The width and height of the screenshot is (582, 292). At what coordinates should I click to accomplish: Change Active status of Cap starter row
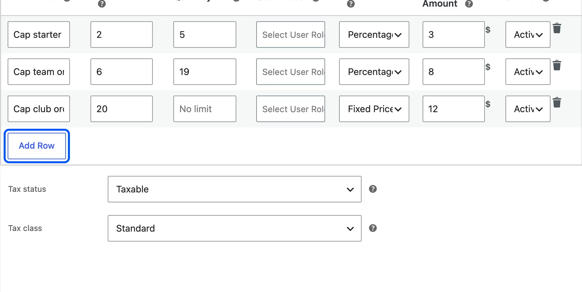[528, 35]
